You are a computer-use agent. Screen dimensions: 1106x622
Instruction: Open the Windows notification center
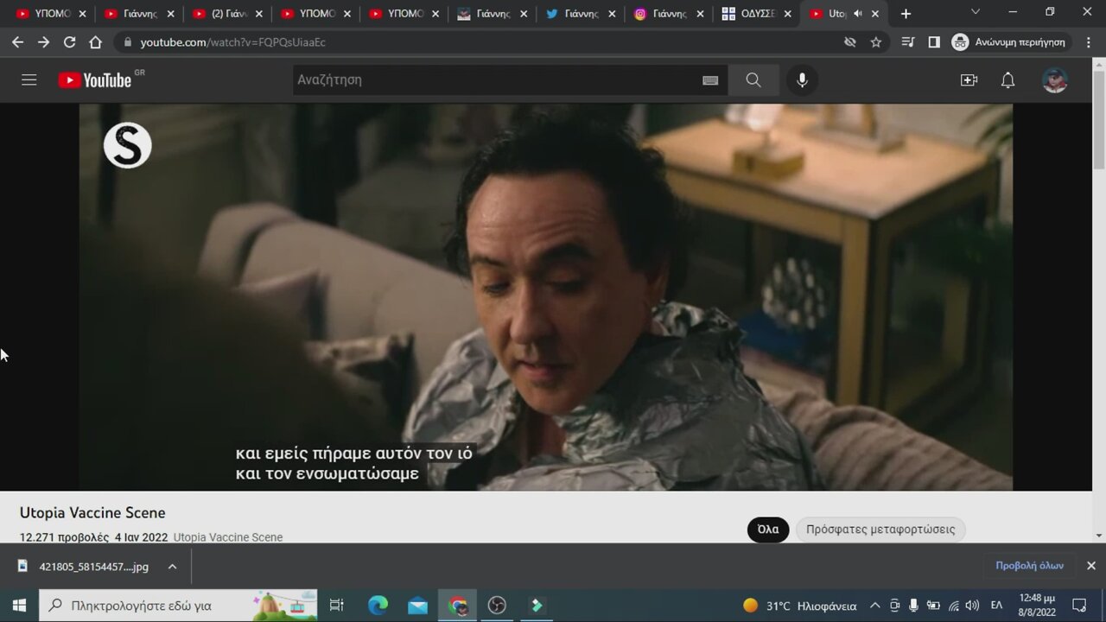click(x=1079, y=606)
